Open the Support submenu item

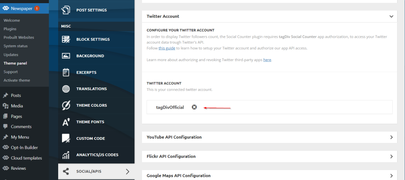point(11,72)
